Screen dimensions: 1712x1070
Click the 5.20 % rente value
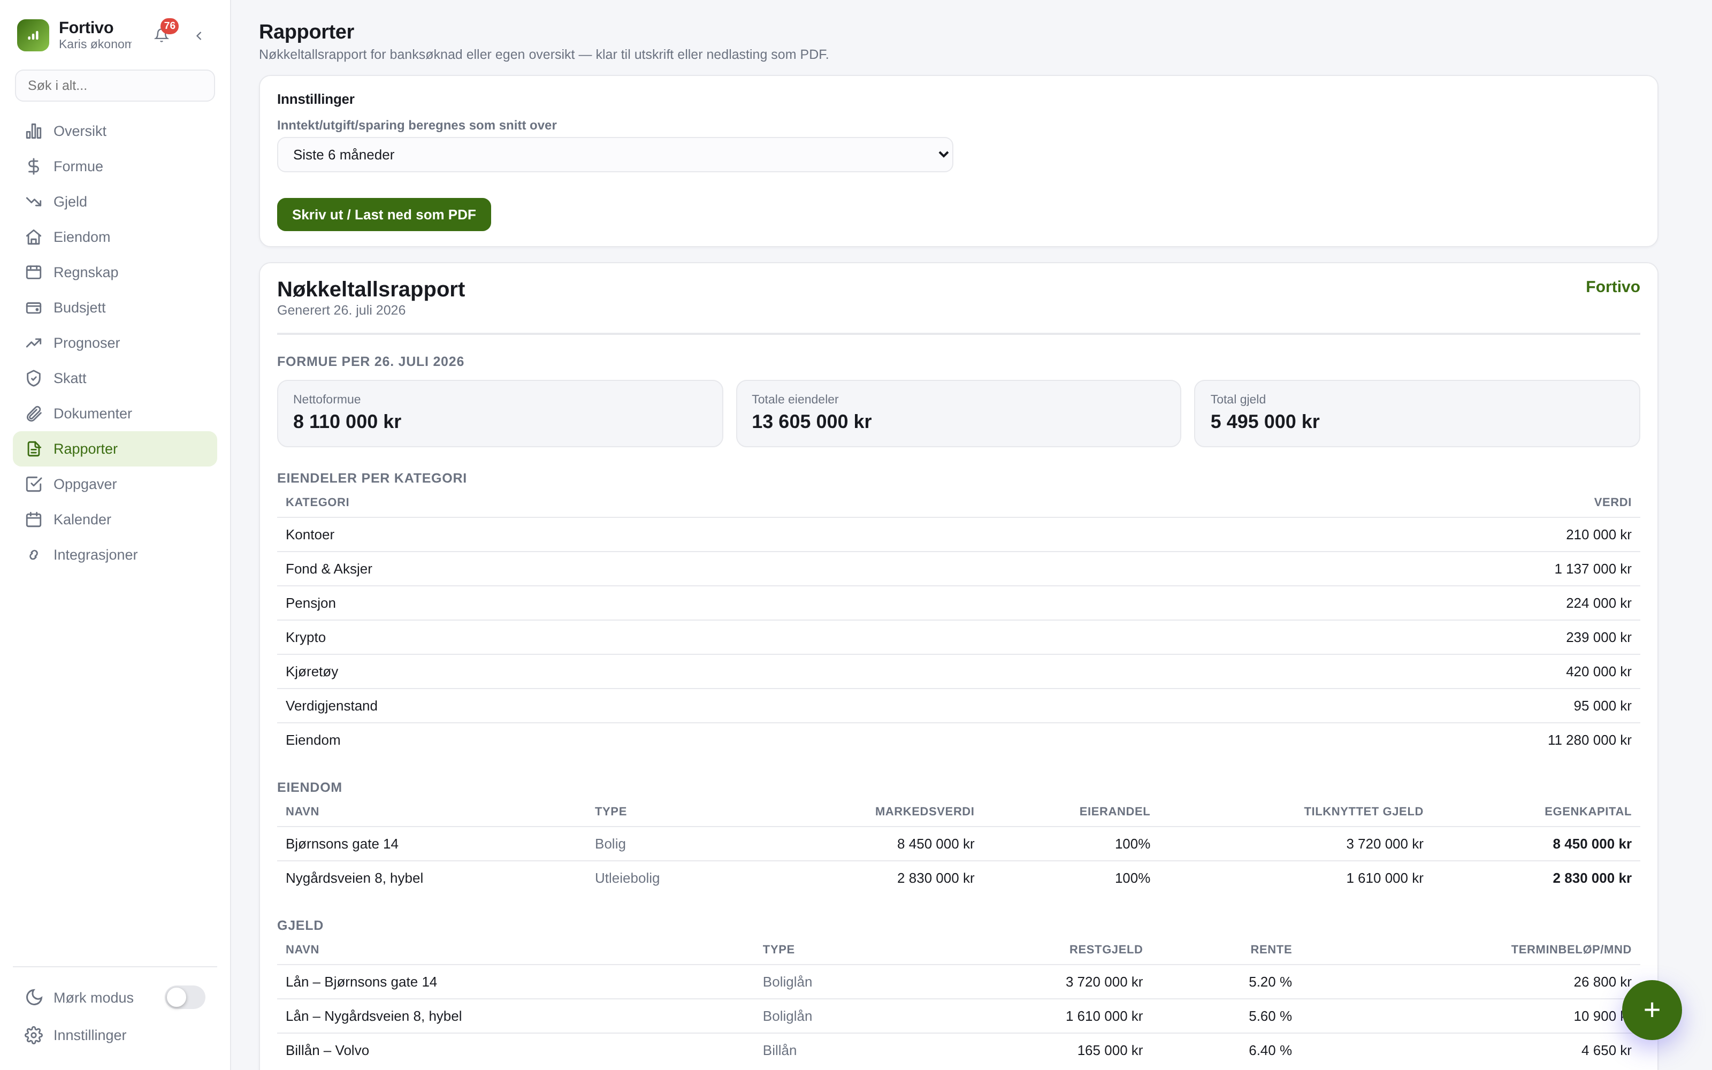point(1270,982)
